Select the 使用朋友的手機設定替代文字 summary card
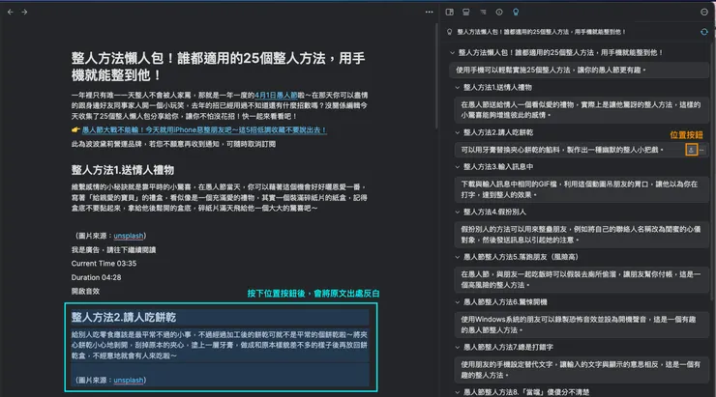Screen dimensions: 716x397 pyautogui.click(x=582, y=370)
